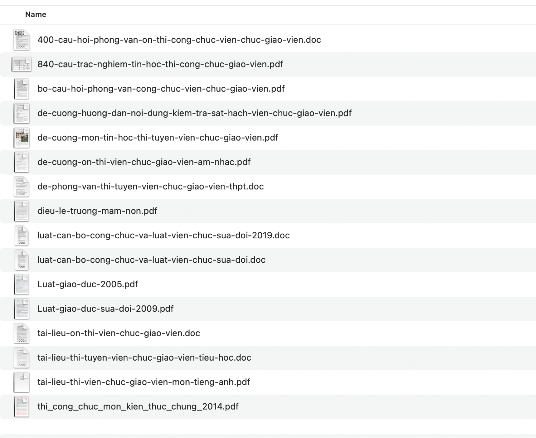The height and width of the screenshot is (438, 536).
Task: Click blank icon of tai-lieu-thi-vien-chuc-giao-vien-mon-tieng-anh.pdf
Action: coord(22,382)
